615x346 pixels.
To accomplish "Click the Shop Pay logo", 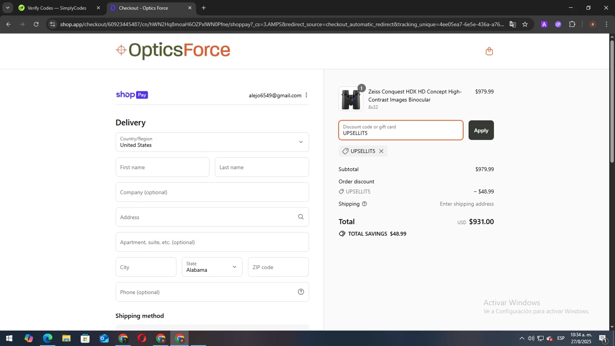I will pyautogui.click(x=132, y=95).
